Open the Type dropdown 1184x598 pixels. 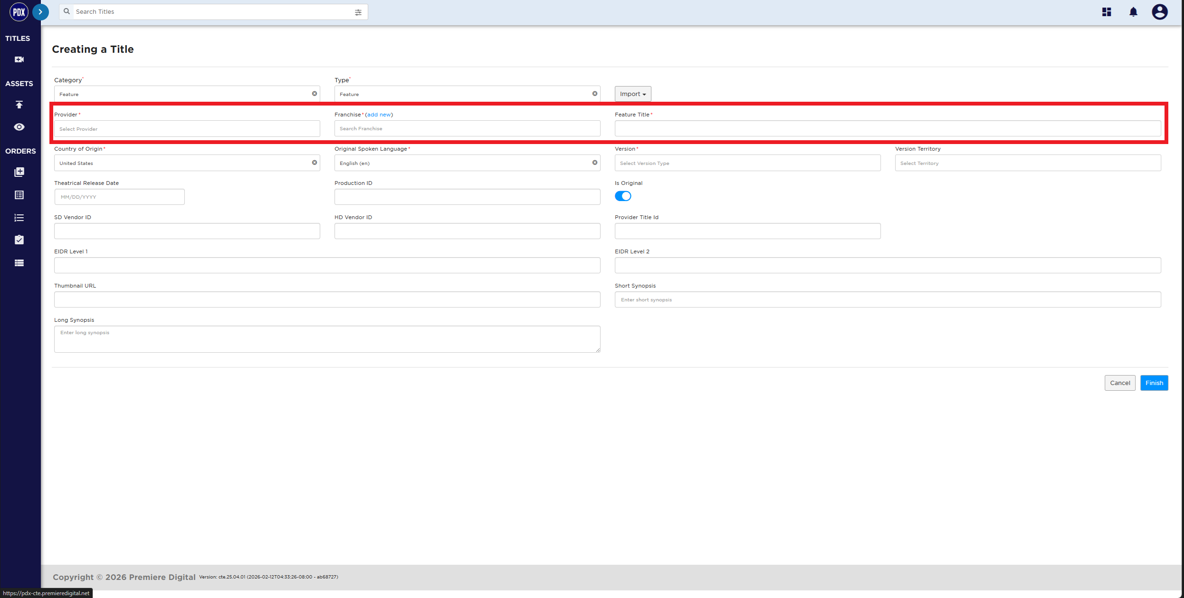coord(468,94)
